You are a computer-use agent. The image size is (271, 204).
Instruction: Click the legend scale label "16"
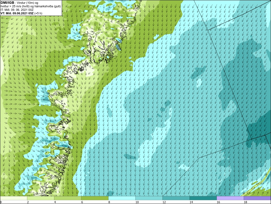[x=218, y=202]
